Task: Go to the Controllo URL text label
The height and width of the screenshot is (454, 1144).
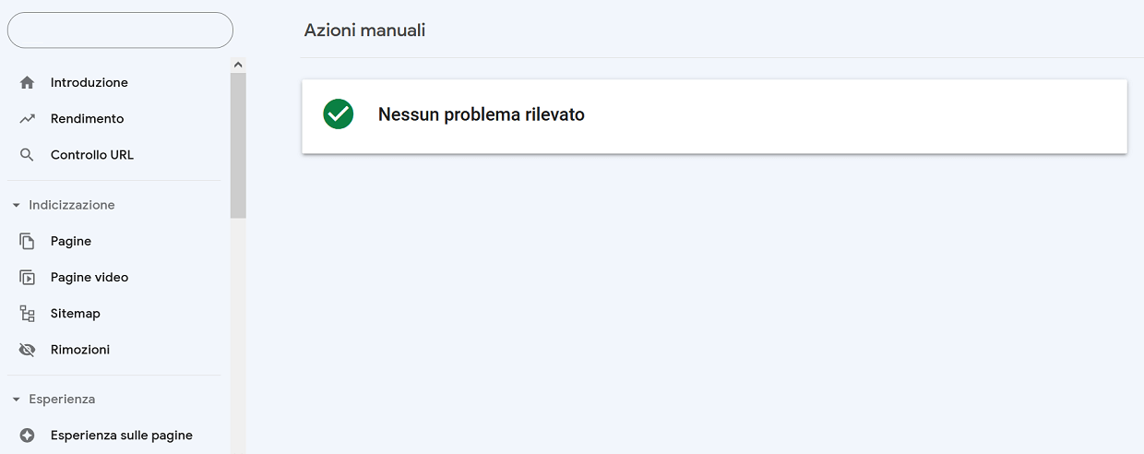Action: (x=91, y=155)
